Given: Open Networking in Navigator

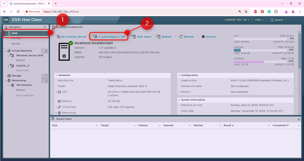Looking at the screenshot, I should [19, 80].
